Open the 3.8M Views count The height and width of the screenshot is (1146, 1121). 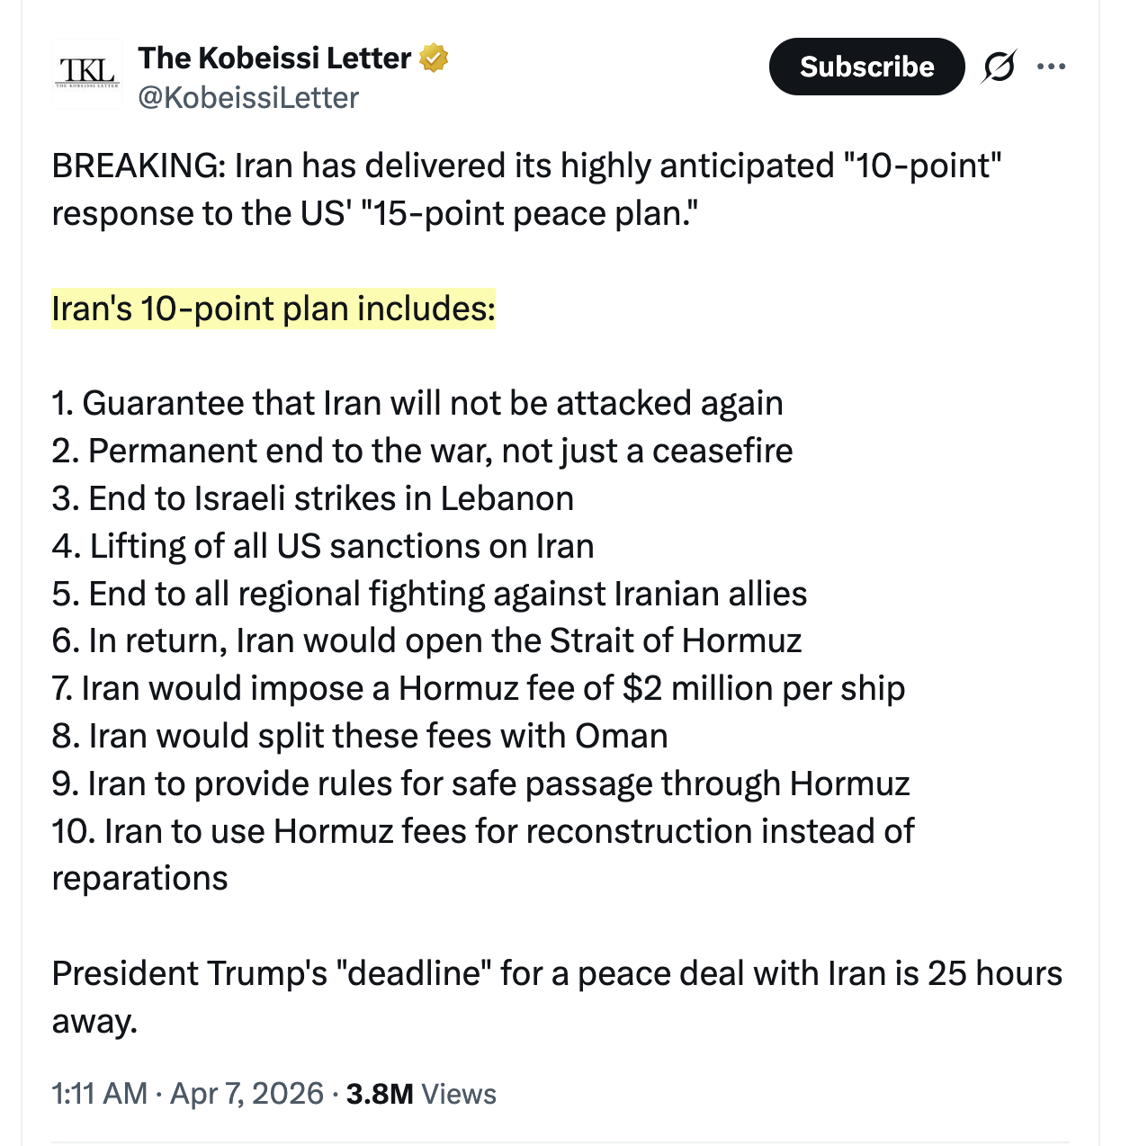421,1094
